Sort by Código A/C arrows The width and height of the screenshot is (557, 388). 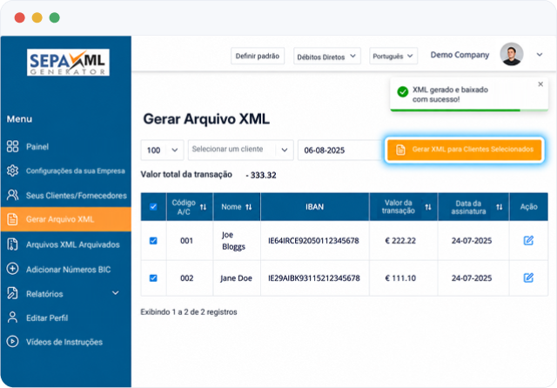(203, 207)
